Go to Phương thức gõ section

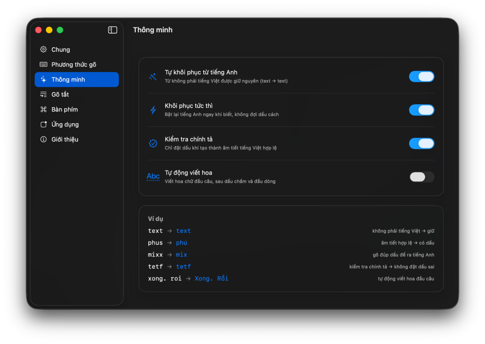pyautogui.click(x=77, y=64)
